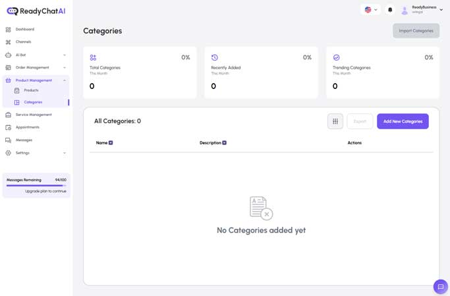The image size is (450, 296).
Task: Open the language dropdown chevron
Action: (x=376, y=10)
